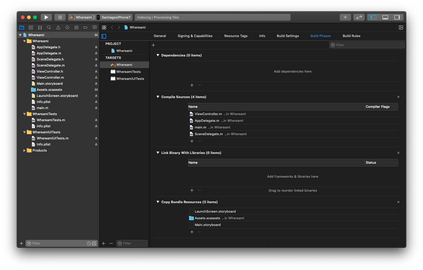The height and width of the screenshot is (270, 423).
Task: Collapse the Whereami project root
Action: click(x=20, y=35)
